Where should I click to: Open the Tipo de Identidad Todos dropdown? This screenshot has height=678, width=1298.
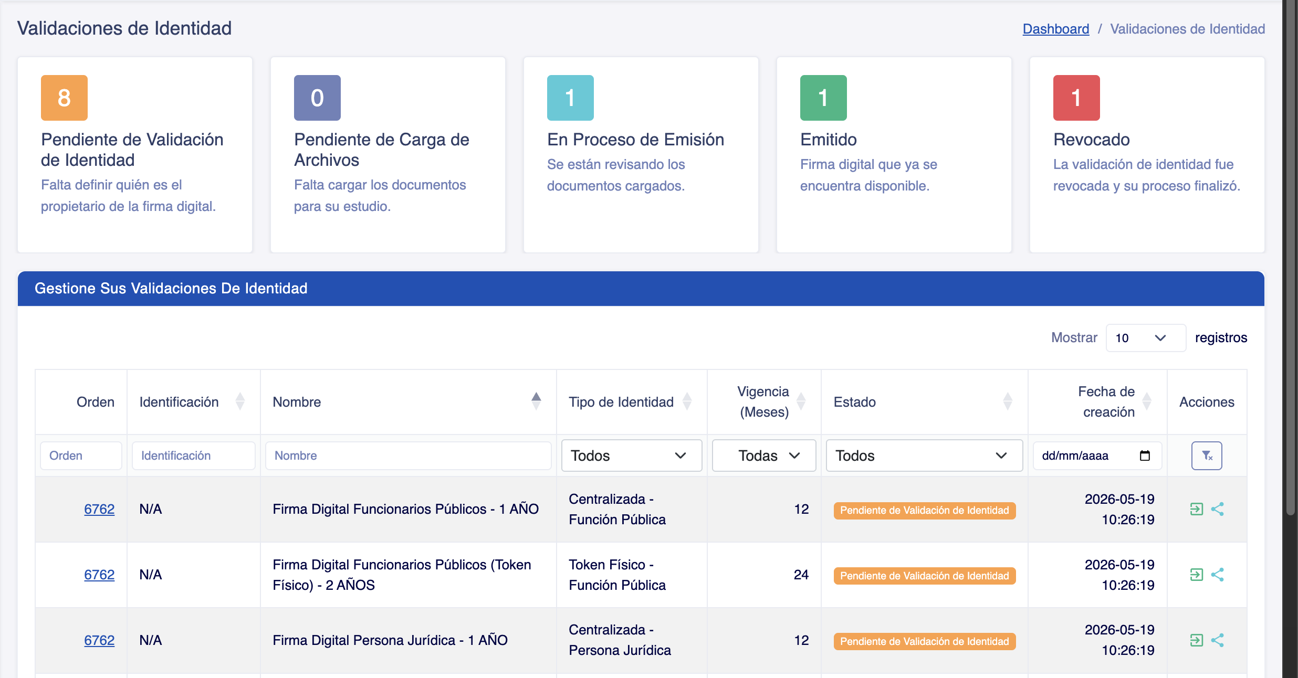[631, 455]
